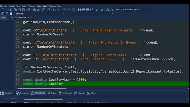Click the value 2000 on line 36
190x107 pixels.
click(80, 80)
